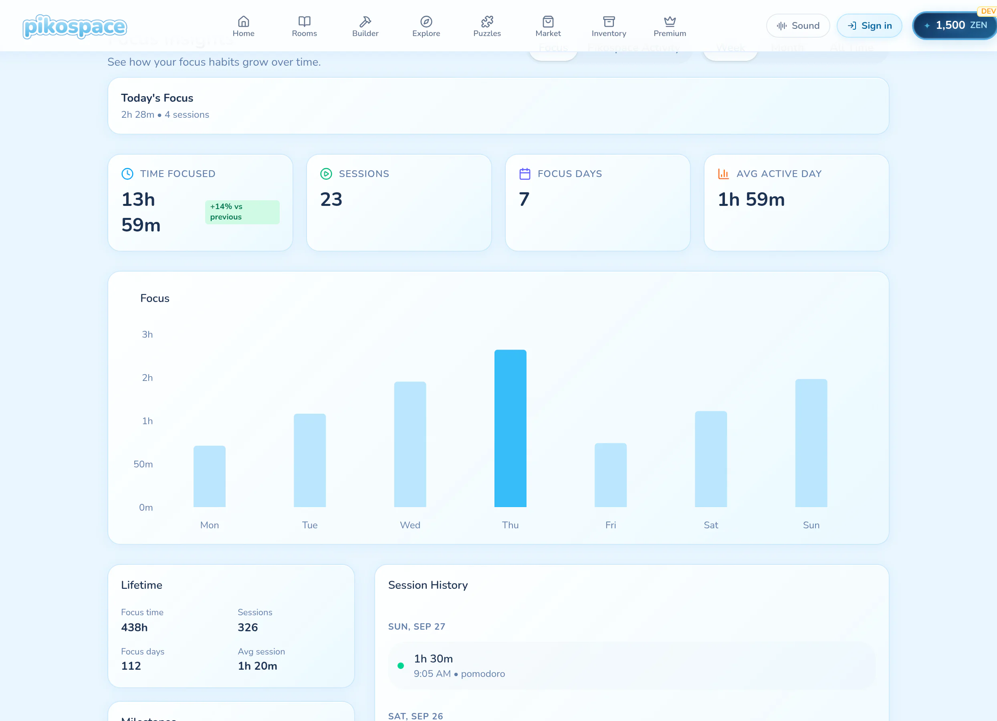This screenshot has width=997, height=721.
Task: Click the Sign in button
Action: [x=869, y=26]
